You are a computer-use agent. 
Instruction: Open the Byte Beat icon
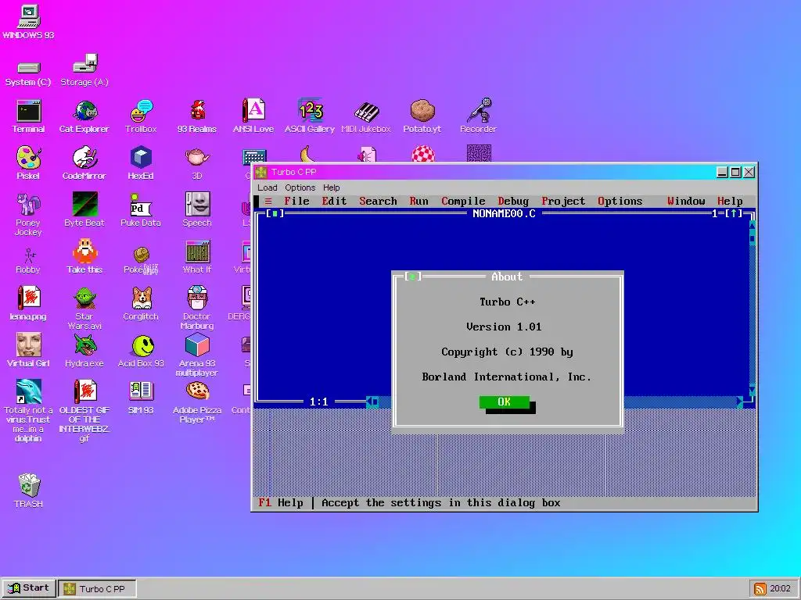pyautogui.click(x=84, y=209)
